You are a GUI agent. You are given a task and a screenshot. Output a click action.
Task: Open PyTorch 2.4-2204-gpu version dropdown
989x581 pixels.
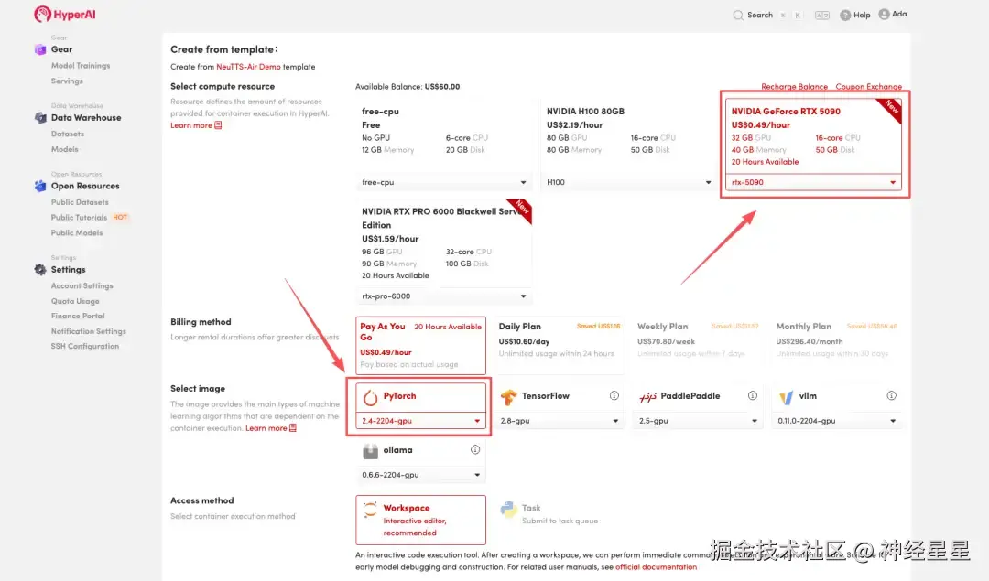click(x=420, y=421)
